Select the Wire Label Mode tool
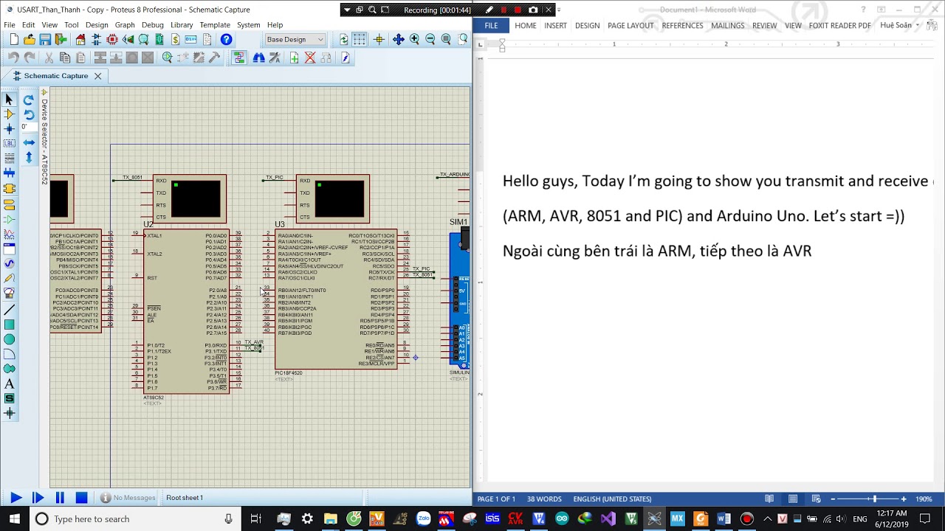 [9, 144]
